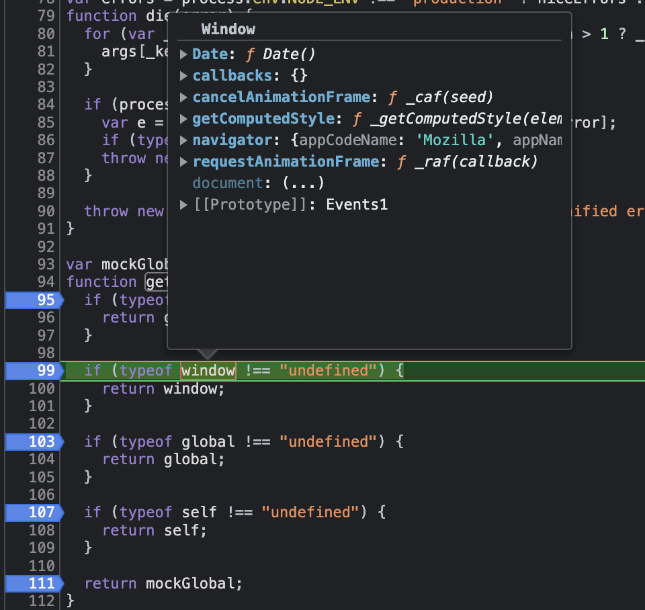Expand the callbacks object
This screenshot has width=645, height=610.
pyautogui.click(x=183, y=75)
